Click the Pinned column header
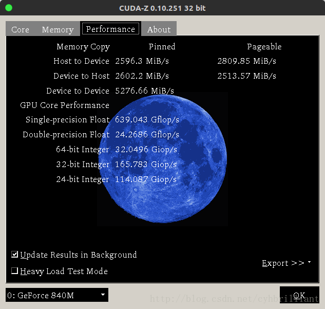 point(162,46)
